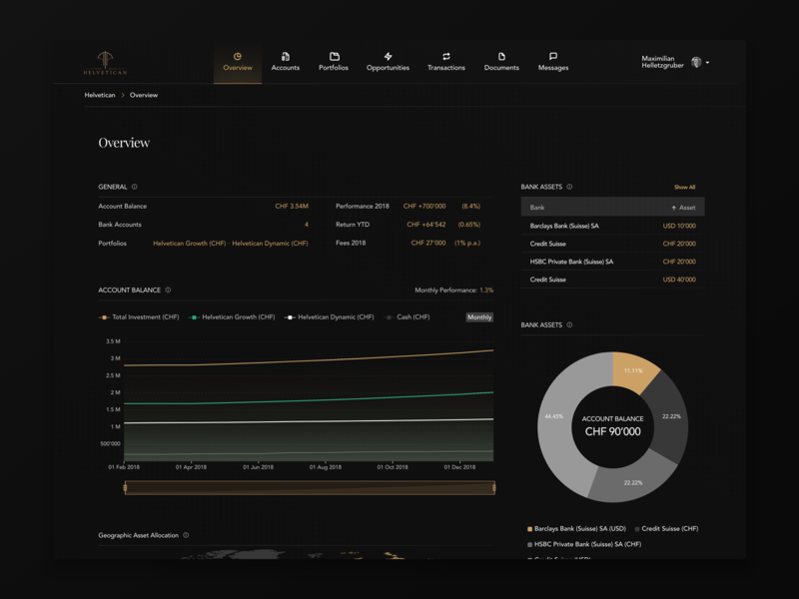
Task: Click Performance 2018 value CHF +700'000
Action: (x=424, y=207)
